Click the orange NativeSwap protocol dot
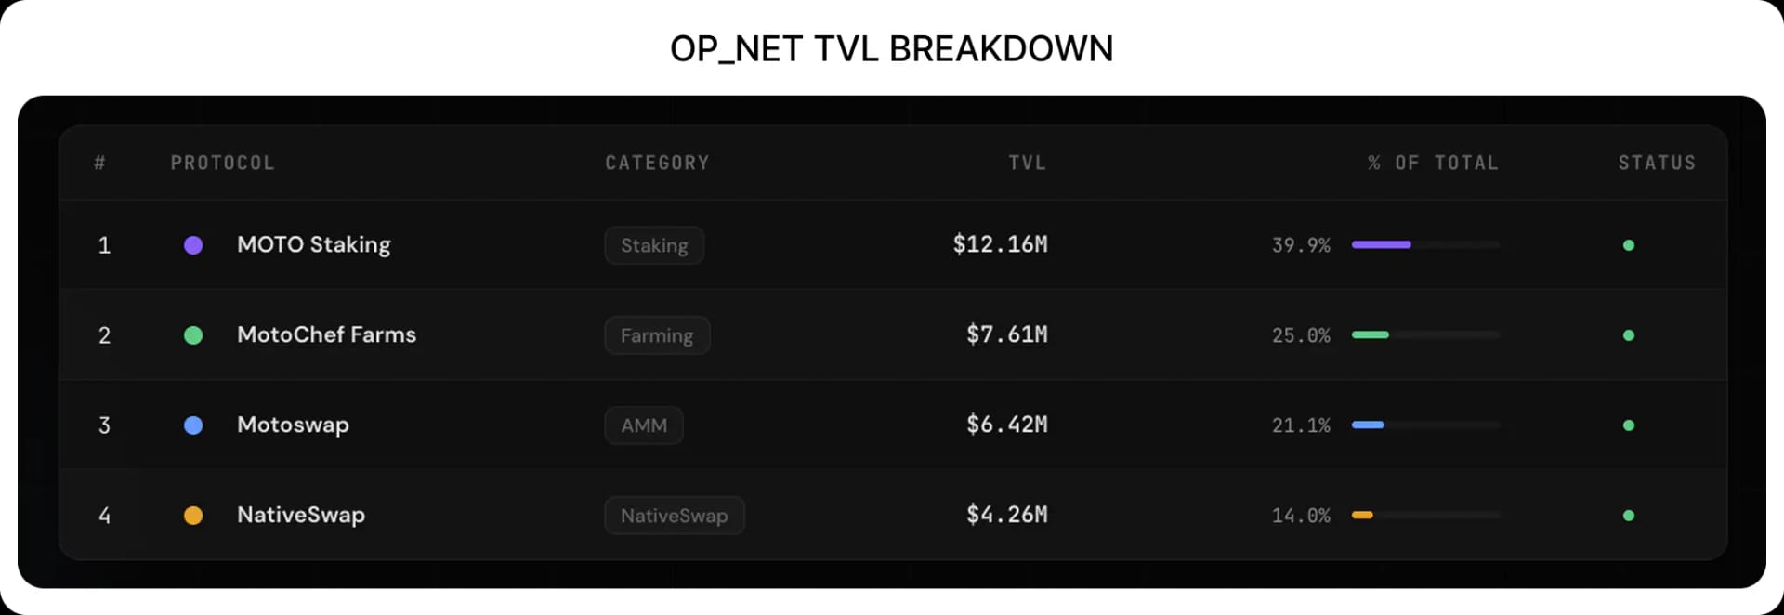This screenshot has width=1784, height=615. [x=193, y=515]
